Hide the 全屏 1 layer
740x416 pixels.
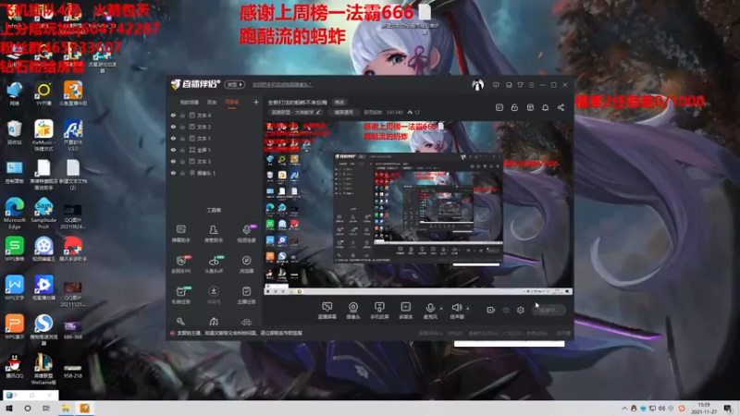click(x=173, y=150)
